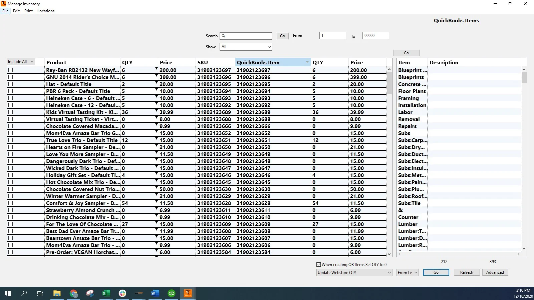Open QuickBooks from the taskbar
Screen dimensions: 534x300
[x=171, y=293]
